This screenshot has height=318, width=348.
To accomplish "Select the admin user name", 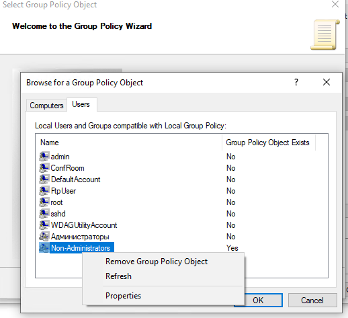I will pos(60,157).
